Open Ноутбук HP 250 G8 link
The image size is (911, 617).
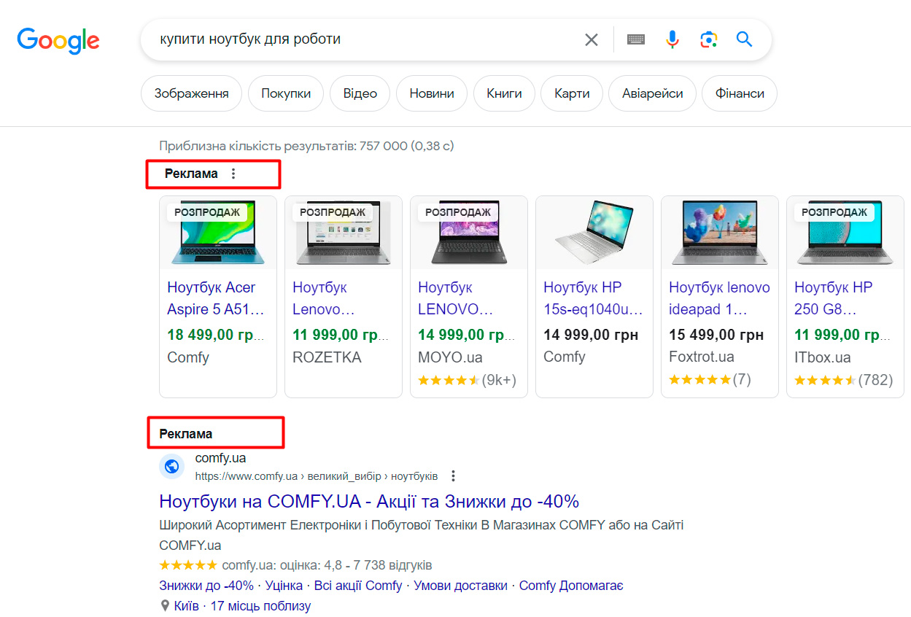coord(833,298)
